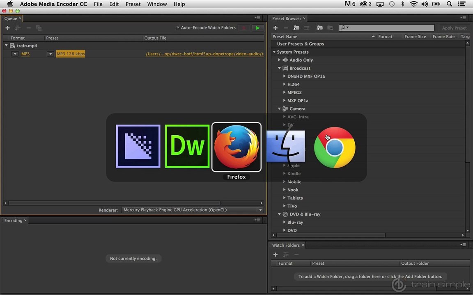This screenshot has width=473, height=295.
Task: Open the Renderer dropdown
Action: click(x=193, y=210)
